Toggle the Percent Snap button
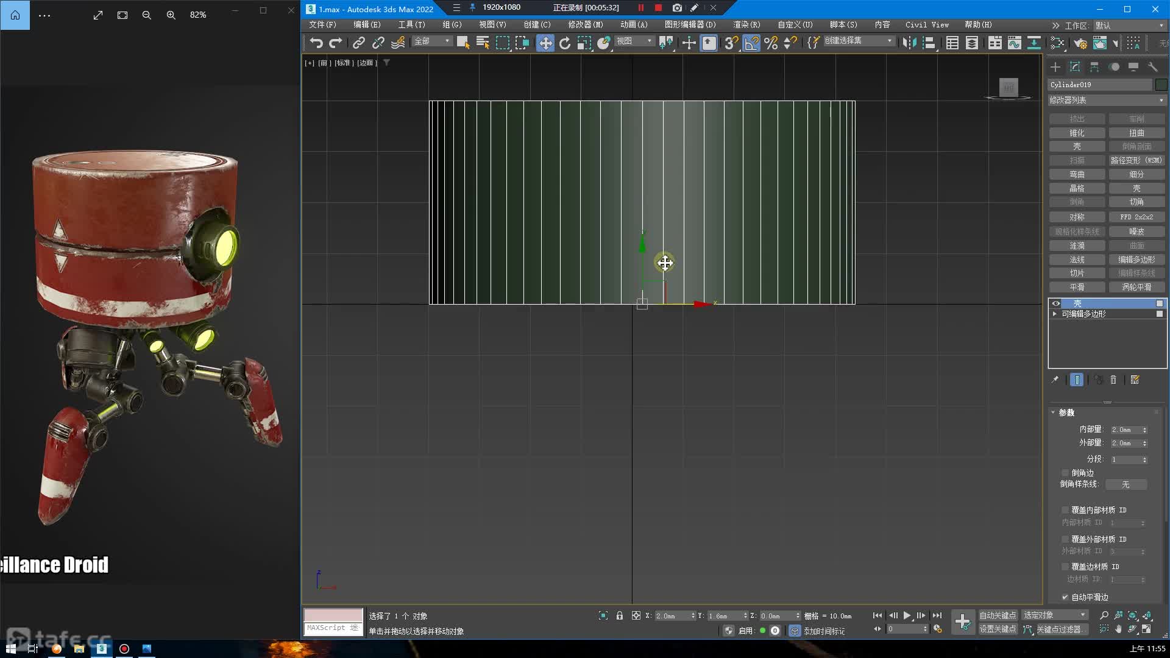The image size is (1170, 658). click(x=771, y=43)
